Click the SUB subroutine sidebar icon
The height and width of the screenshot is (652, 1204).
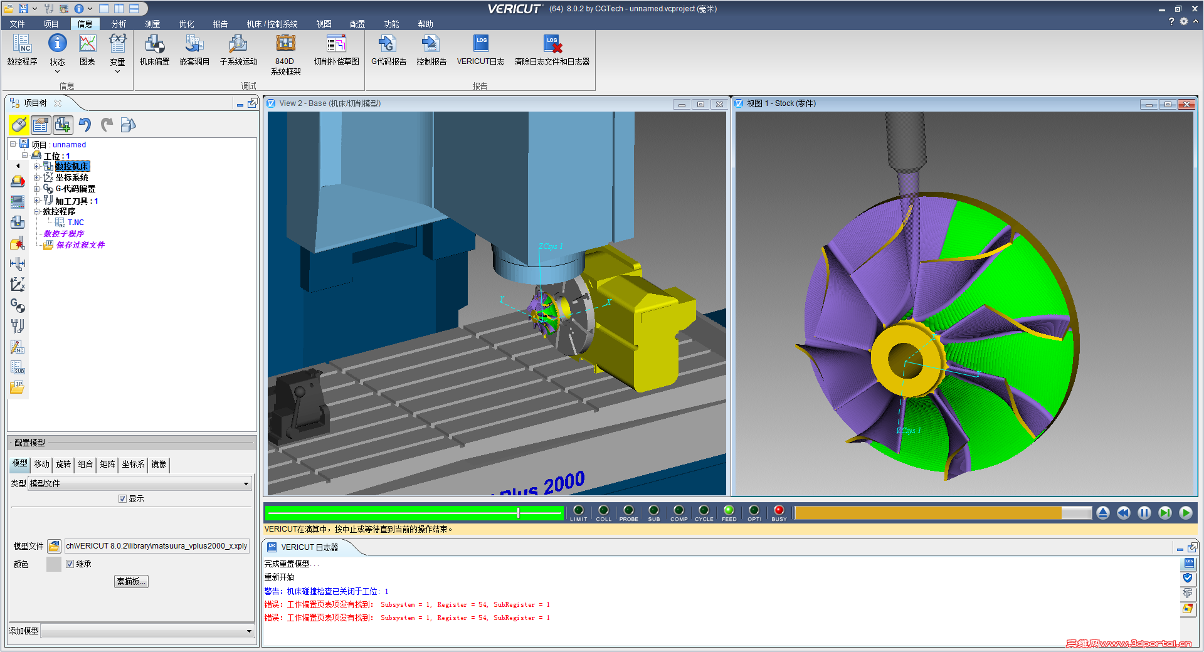pyautogui.click(x=18, y=367)
